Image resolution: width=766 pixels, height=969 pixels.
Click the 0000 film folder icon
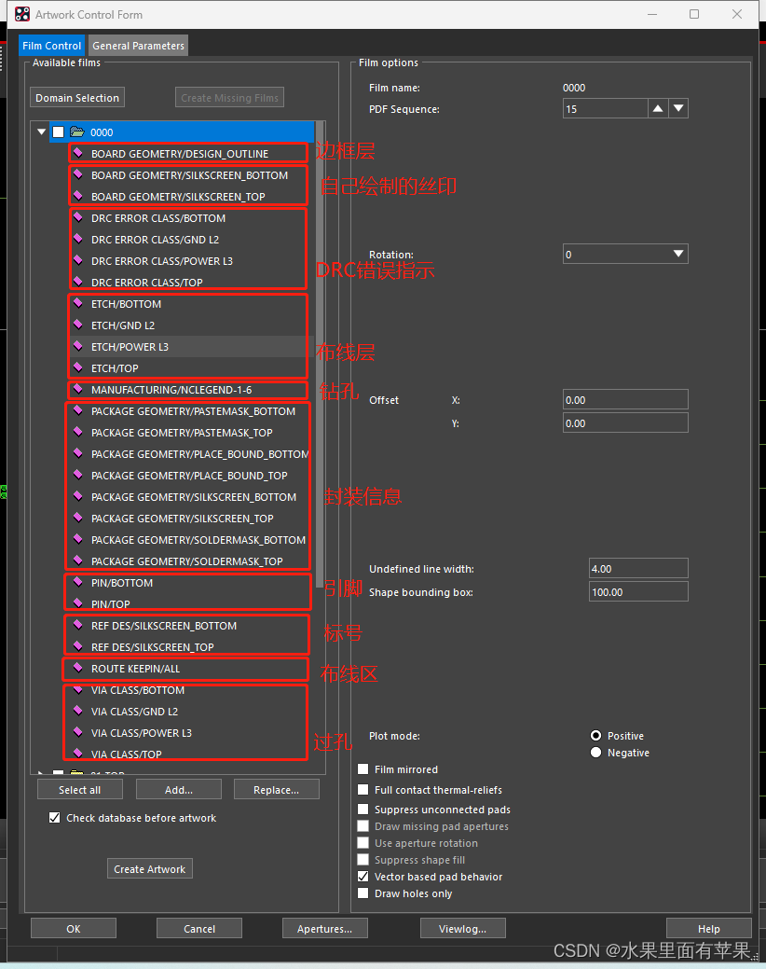coord(77,132)
